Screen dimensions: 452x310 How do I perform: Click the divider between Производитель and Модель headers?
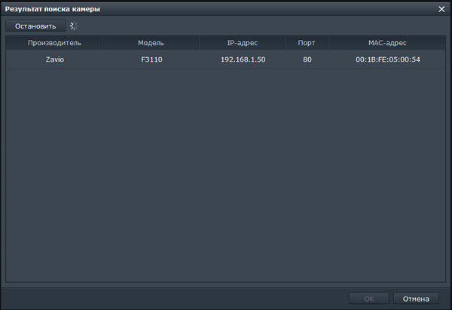point(103,43)
